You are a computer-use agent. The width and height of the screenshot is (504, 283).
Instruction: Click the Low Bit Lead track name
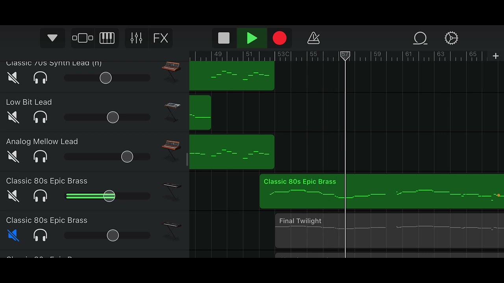(29, 102)
